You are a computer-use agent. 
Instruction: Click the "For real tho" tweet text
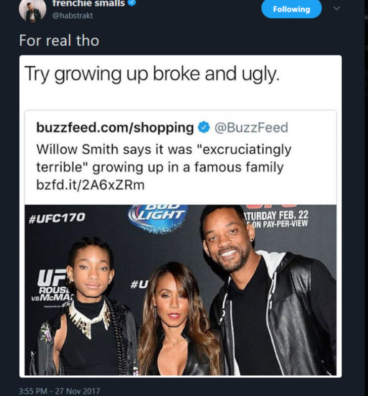click(x=59, y=40)
